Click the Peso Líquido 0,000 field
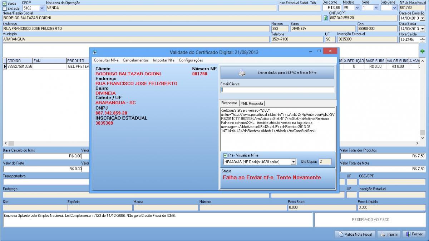Image resolution: width=429 pixels, height=241 pixels. point(391,207)
